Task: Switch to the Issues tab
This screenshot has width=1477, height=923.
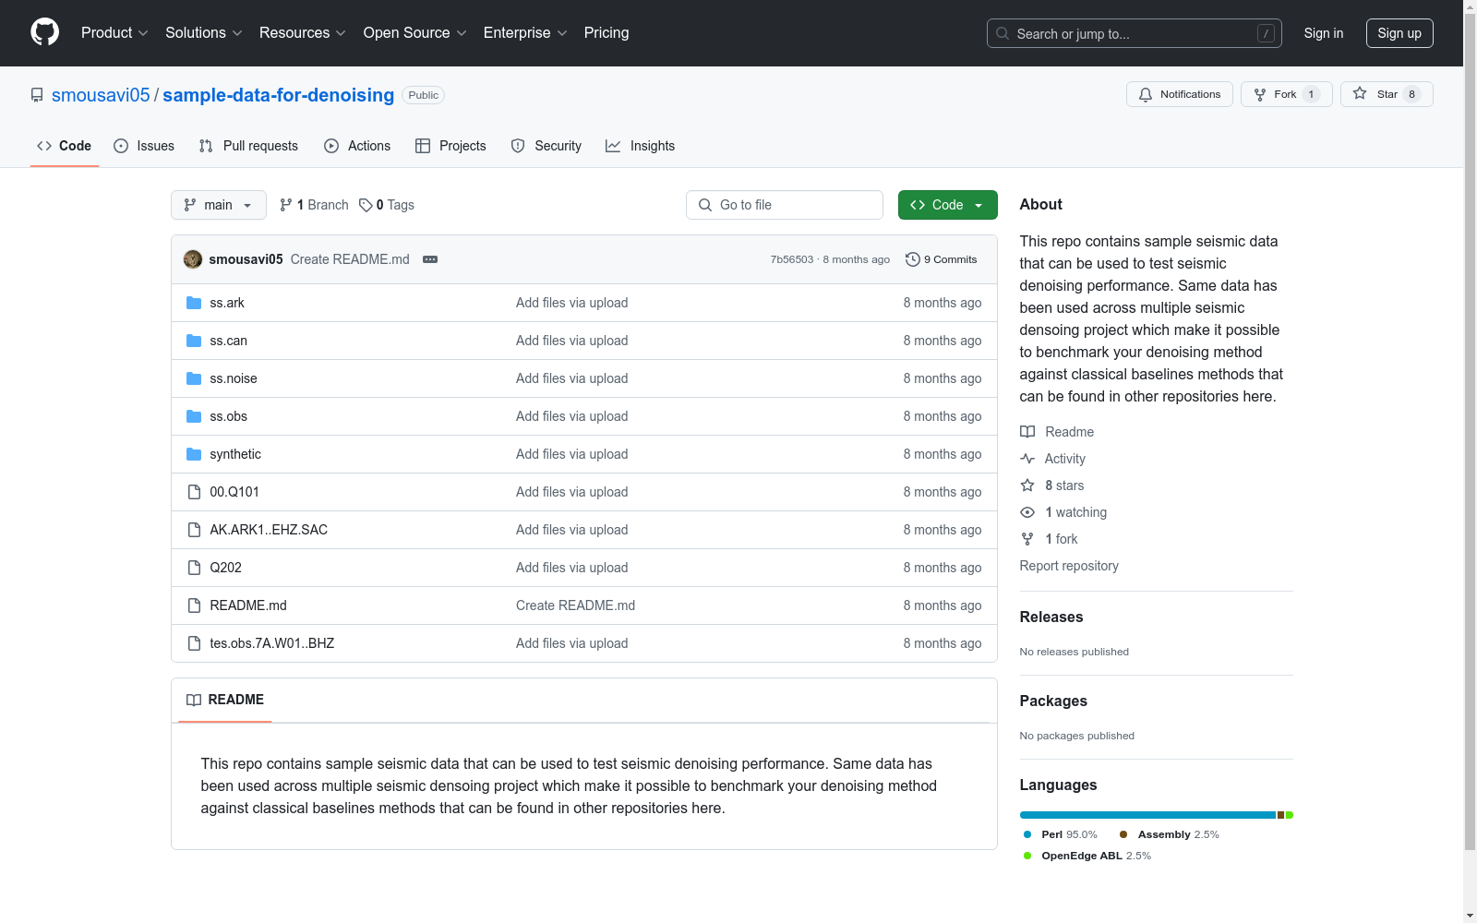Action: pyautogui.click(x=144, y=146)
